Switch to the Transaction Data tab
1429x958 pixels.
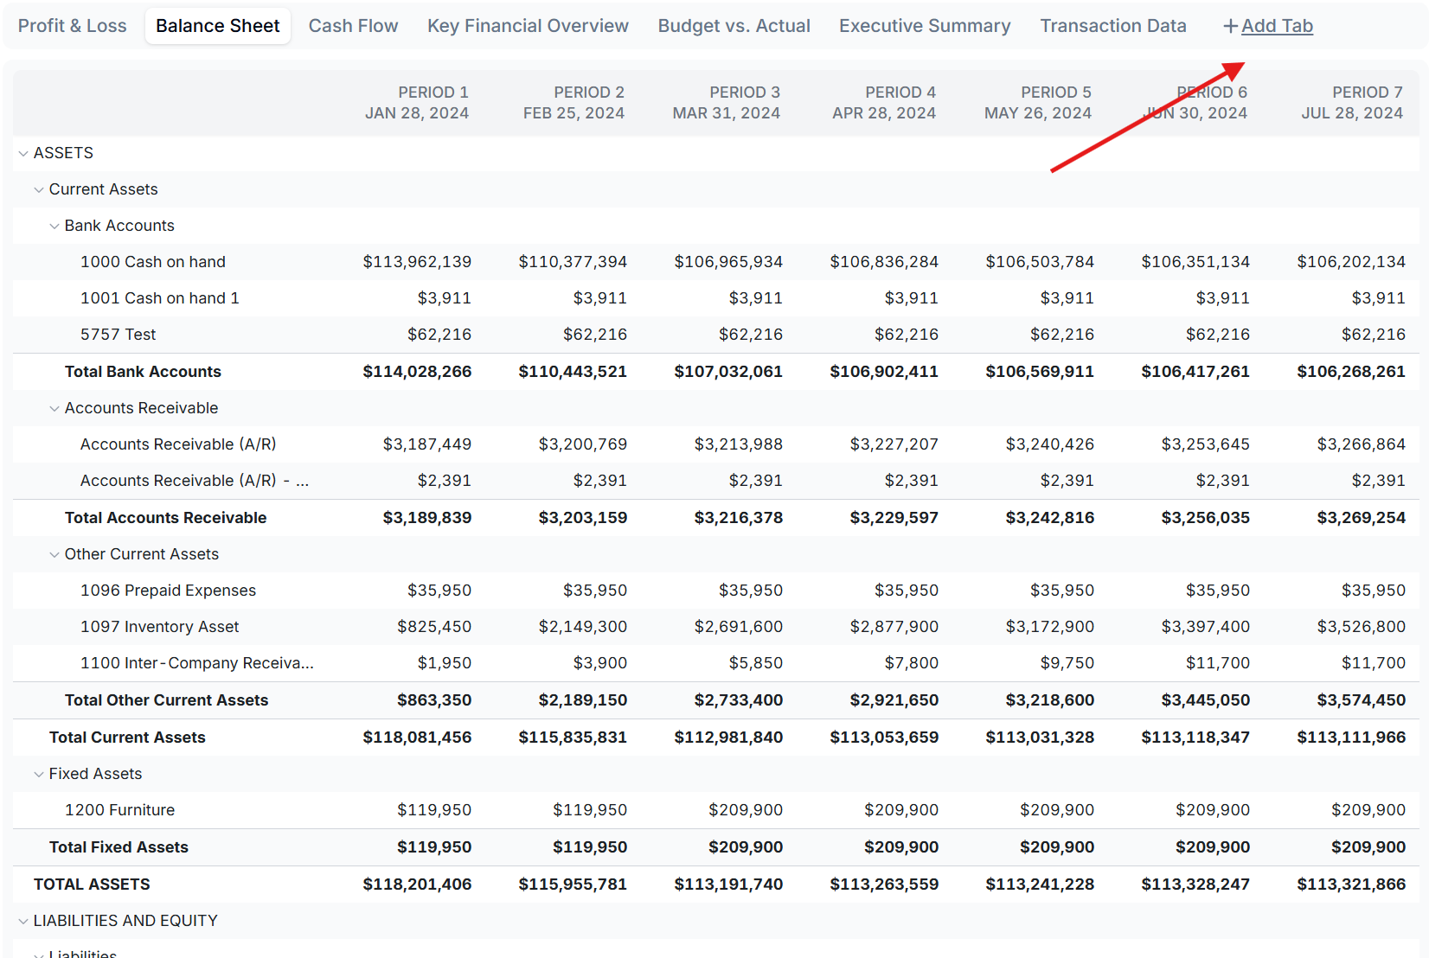[1113, 26]
